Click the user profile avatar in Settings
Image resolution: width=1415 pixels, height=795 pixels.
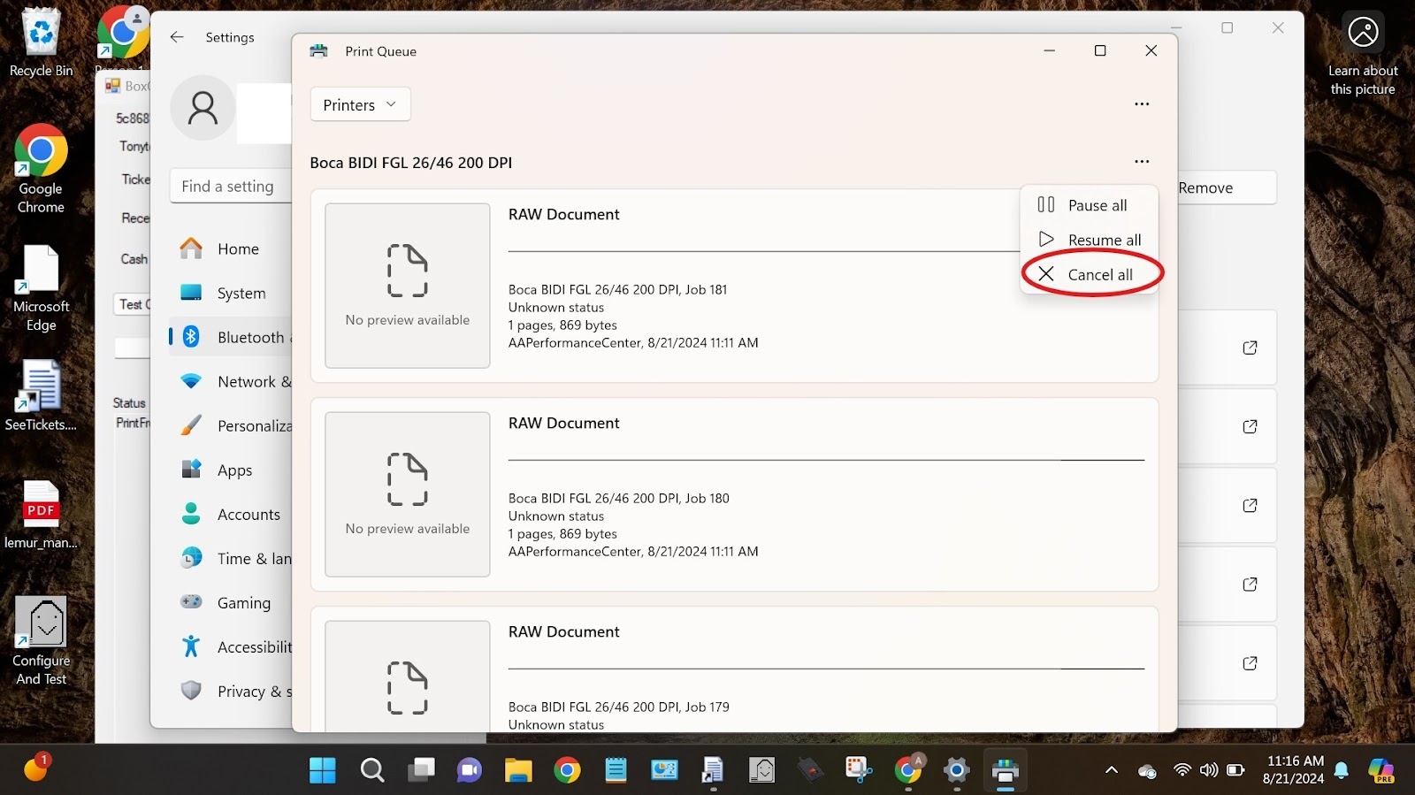click(203, 108)
